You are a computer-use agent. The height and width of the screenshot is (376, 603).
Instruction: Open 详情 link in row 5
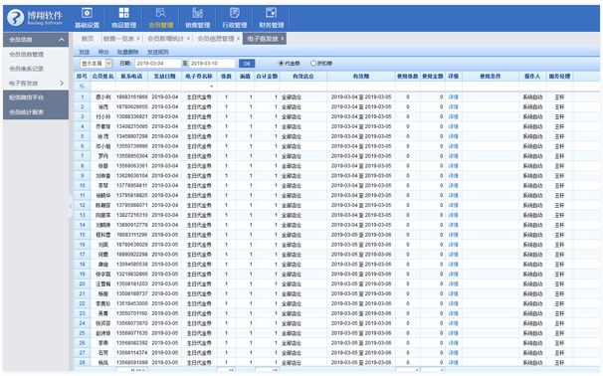pos(454,136)
